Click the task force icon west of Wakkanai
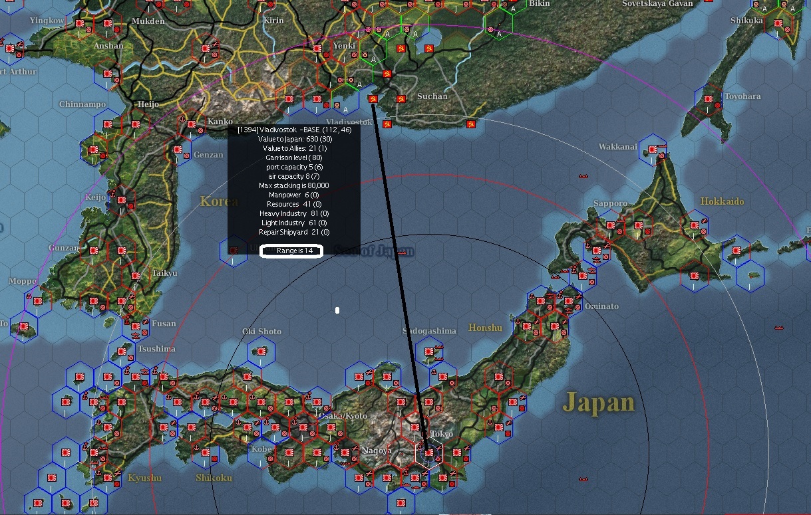 [x=584, y=176]
